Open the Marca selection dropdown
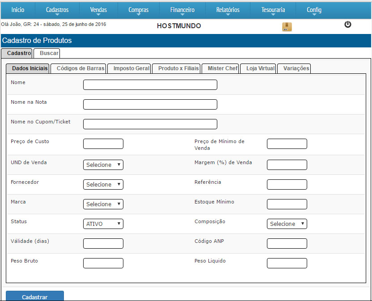This screenshot has width=372, height=301. [103, 204]
